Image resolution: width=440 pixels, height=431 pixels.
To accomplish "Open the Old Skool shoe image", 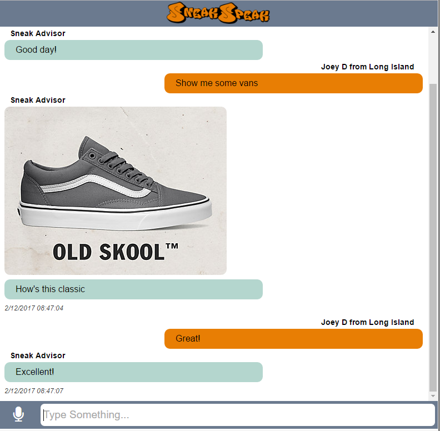I will click(x=116, y=191).
